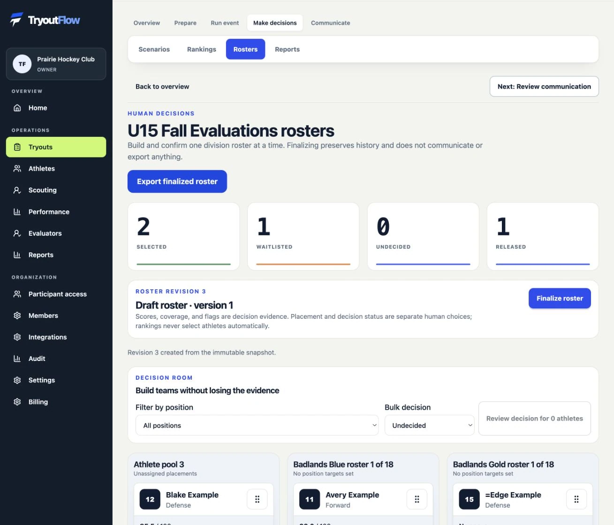Select the Rankings sub-tab
Image resolution: width=614 pixels, height=525 pixels.
click(x=202, y=49)
